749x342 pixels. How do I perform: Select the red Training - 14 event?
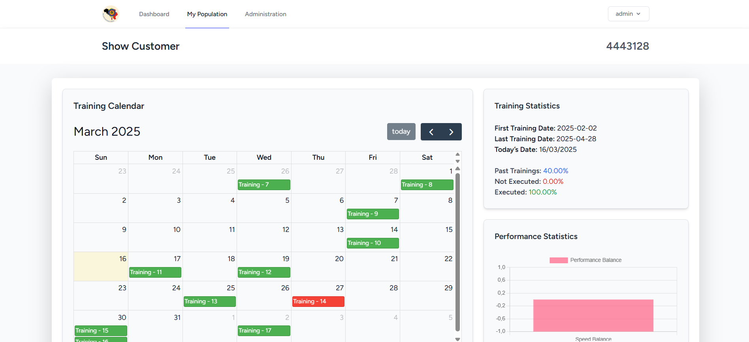(x=318, y=301)
